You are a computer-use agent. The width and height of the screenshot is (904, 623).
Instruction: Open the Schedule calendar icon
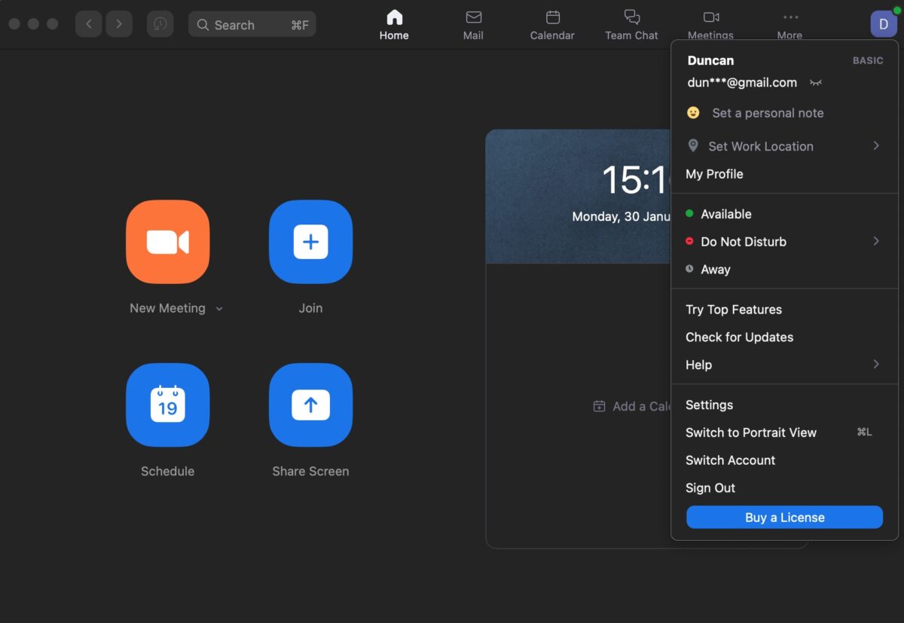(x=167, y=405)
